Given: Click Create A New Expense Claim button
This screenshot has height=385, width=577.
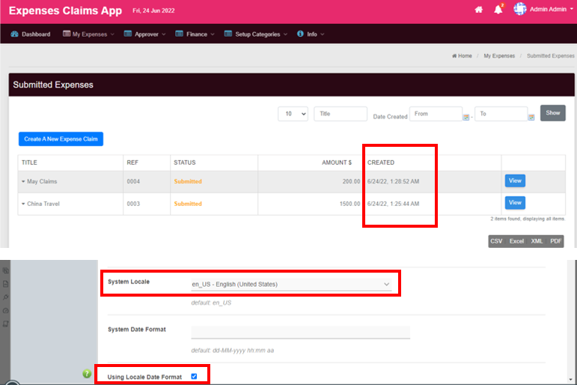Looking at the screenshot, I should pos(61,139).
